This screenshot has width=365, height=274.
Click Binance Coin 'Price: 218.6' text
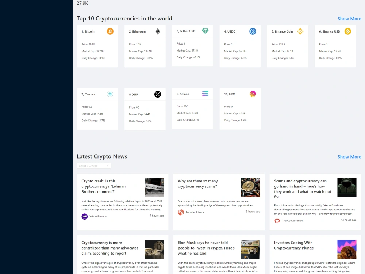tap(278, 44)
